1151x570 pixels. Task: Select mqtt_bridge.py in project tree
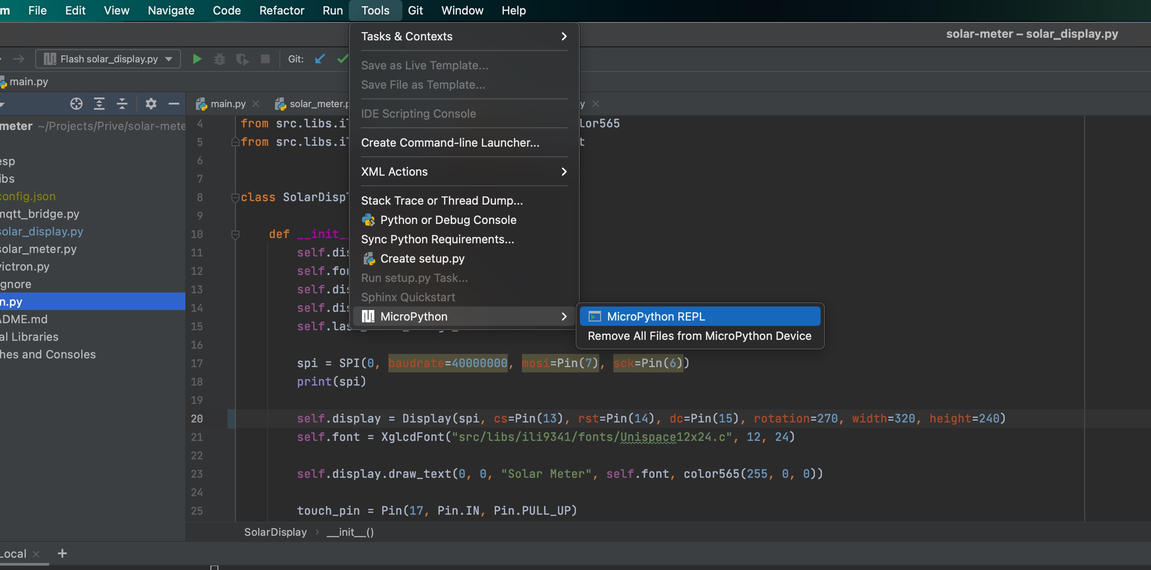tap(40, 214)
